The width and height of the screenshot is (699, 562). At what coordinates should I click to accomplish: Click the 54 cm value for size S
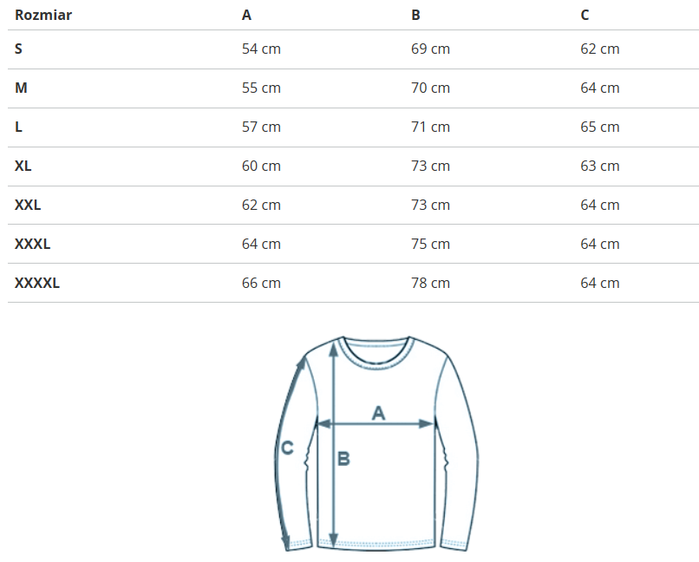261,49
